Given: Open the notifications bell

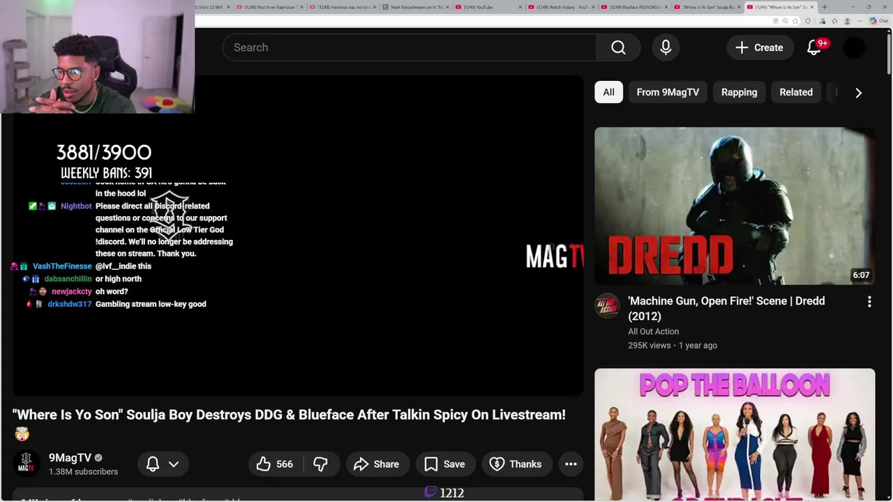Looking at the screenshot, I should click(x=814, y=47).
